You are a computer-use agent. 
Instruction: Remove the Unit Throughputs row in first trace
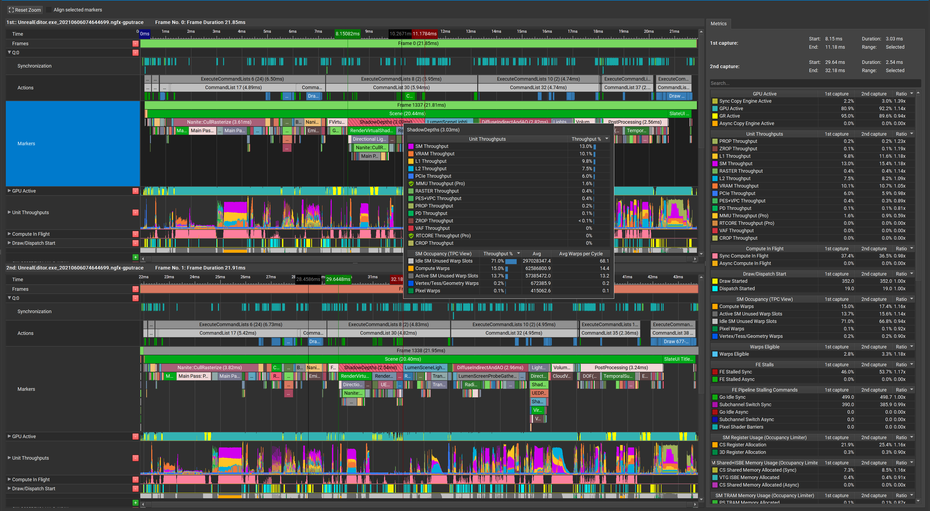(x=136, y=213)
